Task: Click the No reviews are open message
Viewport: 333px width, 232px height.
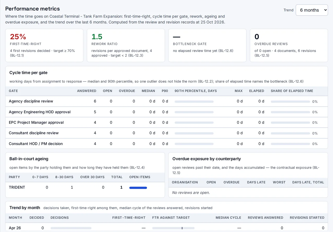Action: [191, 192]
